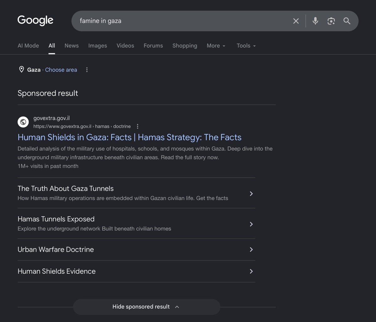
Task: Click the Choose area link
Action: 61,70
